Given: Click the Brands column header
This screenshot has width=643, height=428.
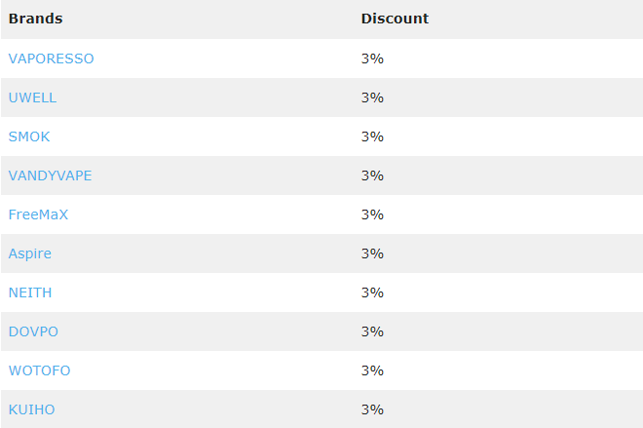Looking at the screenshot, I should click(36, 19).
